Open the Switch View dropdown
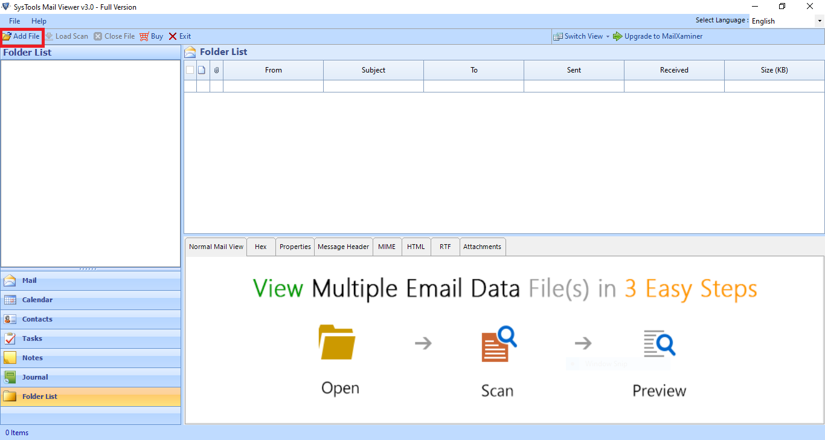Viewport: 825px width, 440px height. coord(582,36)
